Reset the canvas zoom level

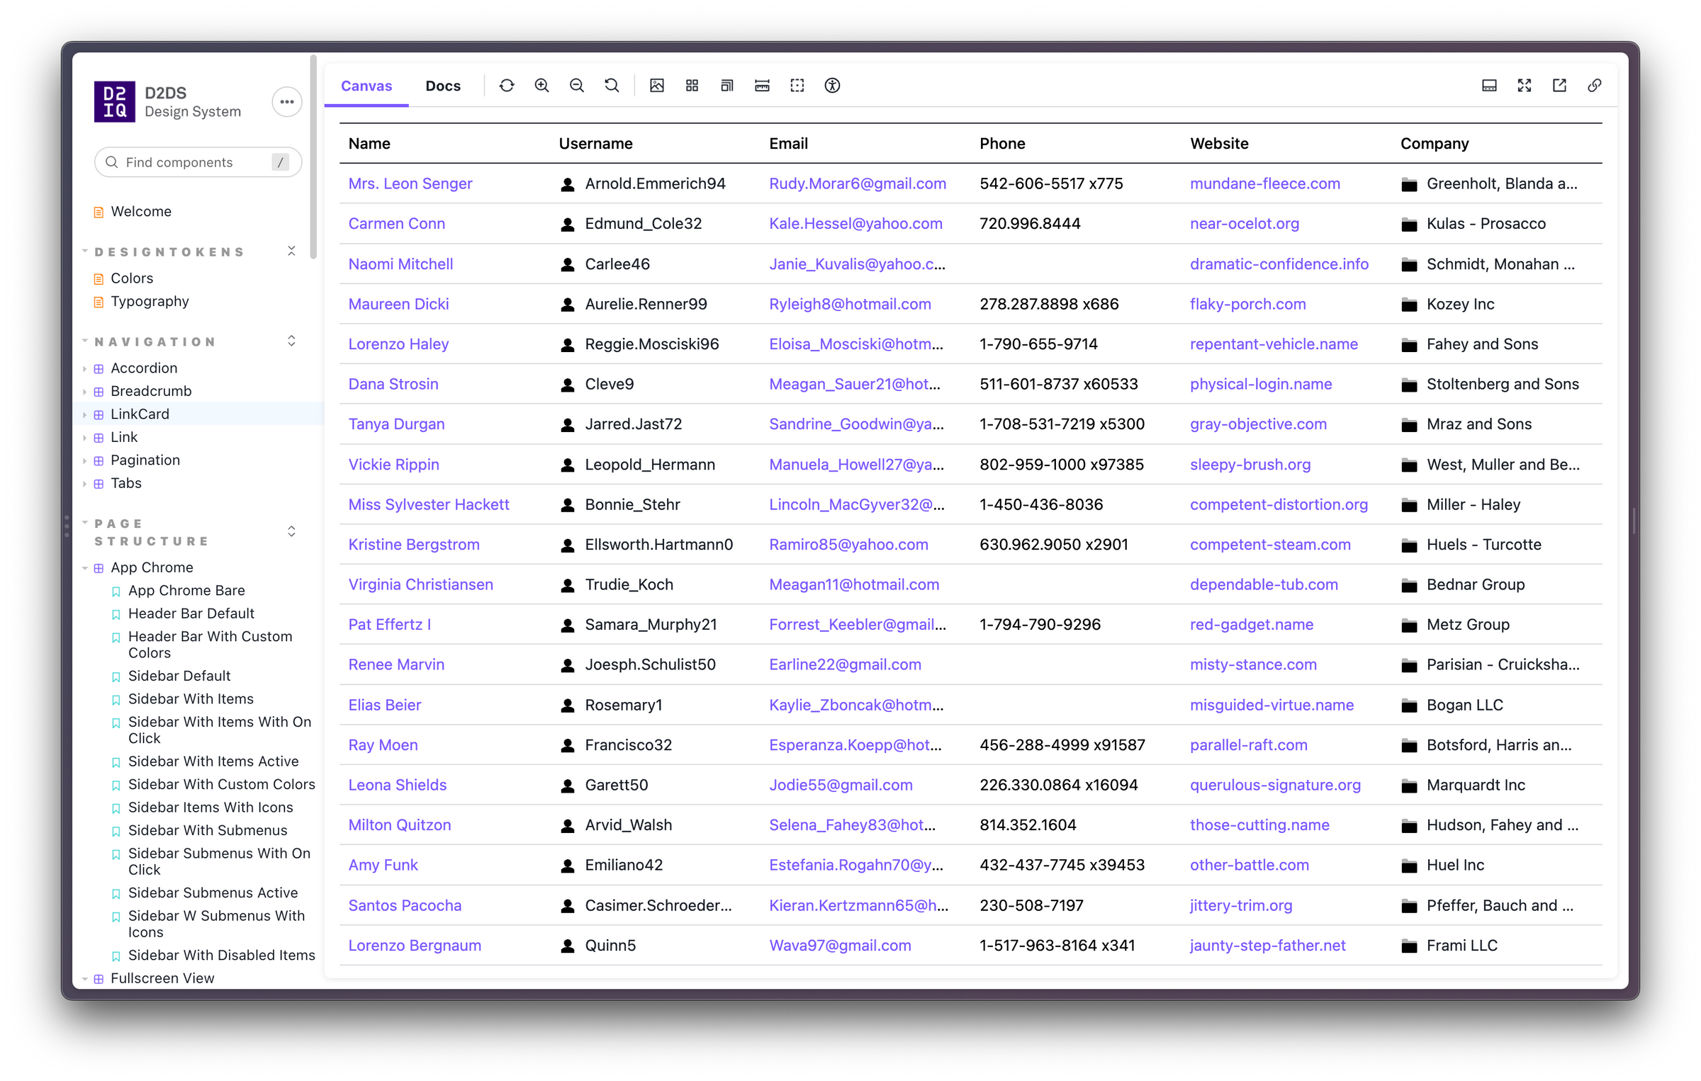(612, 85)
